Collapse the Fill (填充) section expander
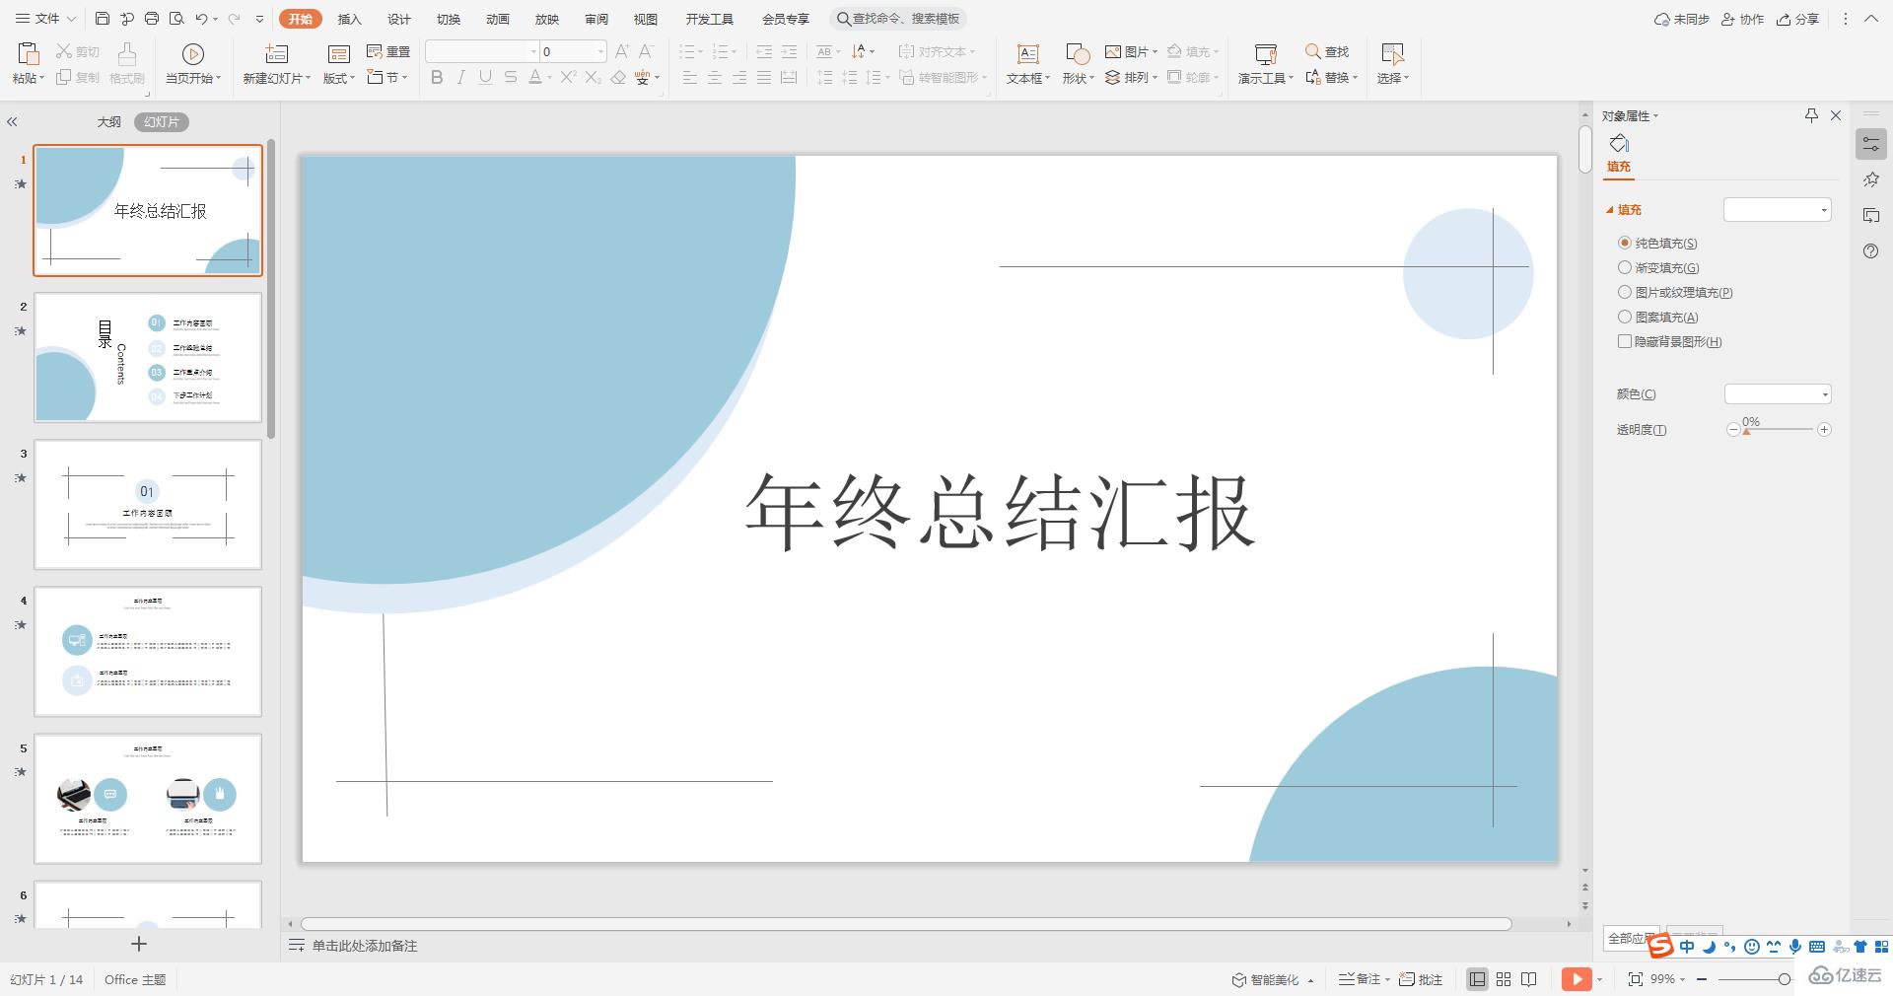The image size is (1893, 996). (x=1610, y=210)
